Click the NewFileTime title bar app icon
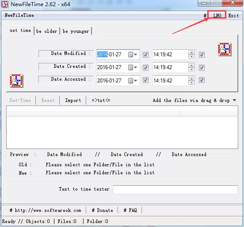 5,4
